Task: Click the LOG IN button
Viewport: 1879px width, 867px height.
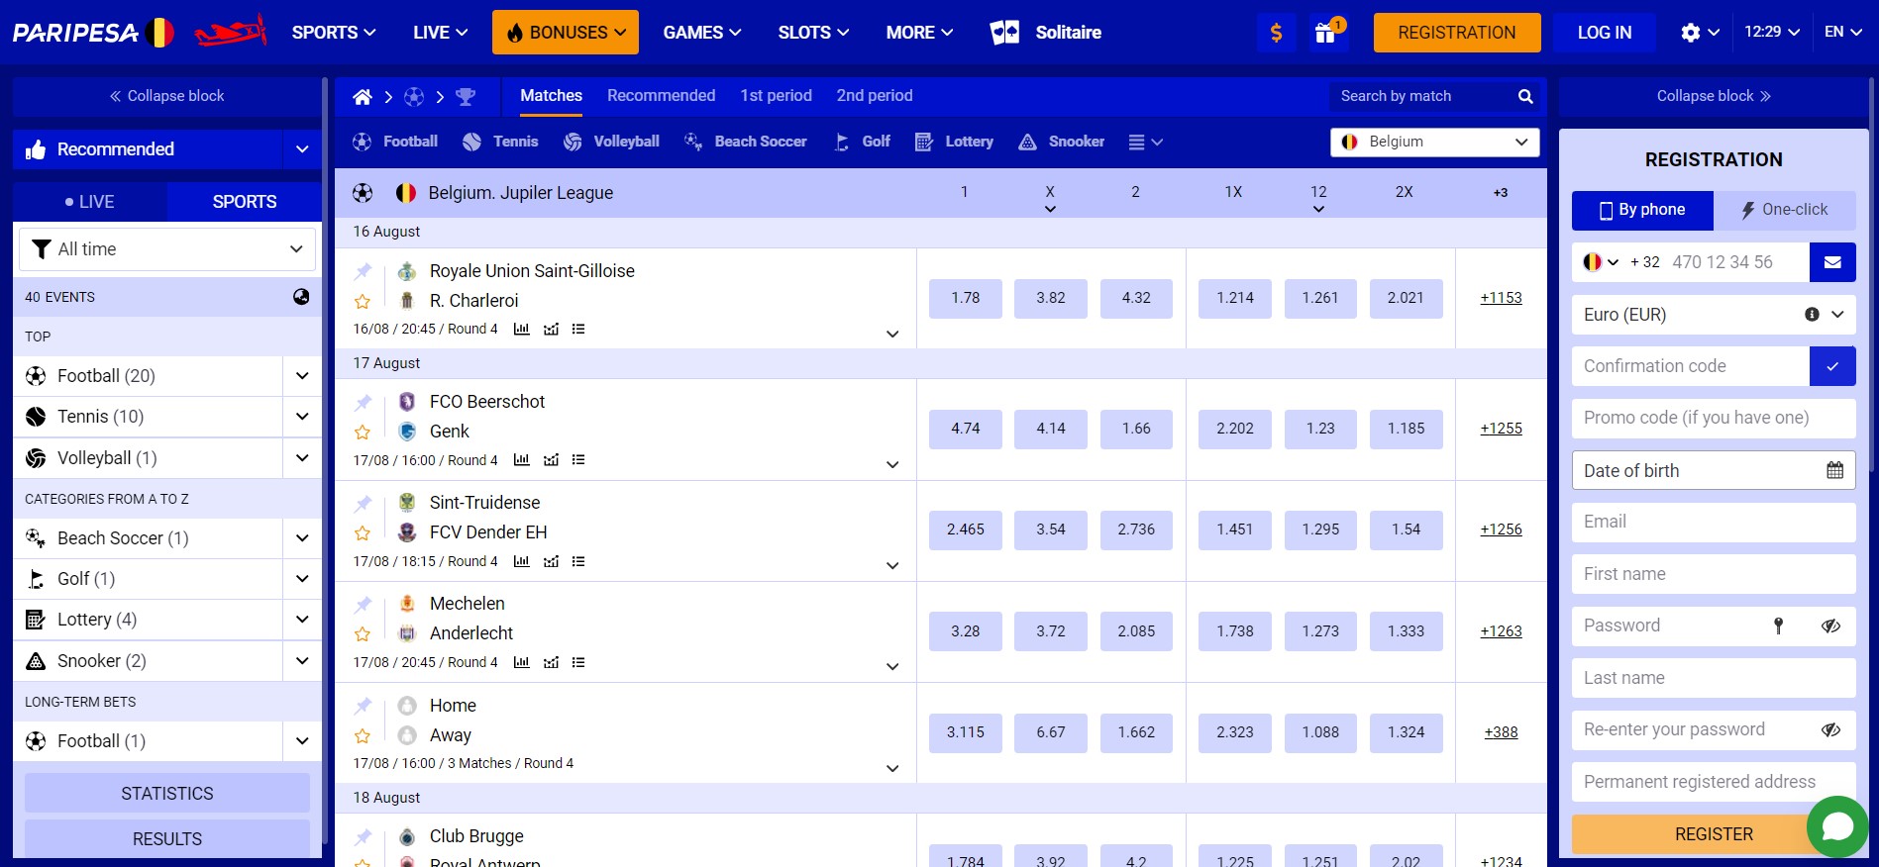Action: (1605, 33)
